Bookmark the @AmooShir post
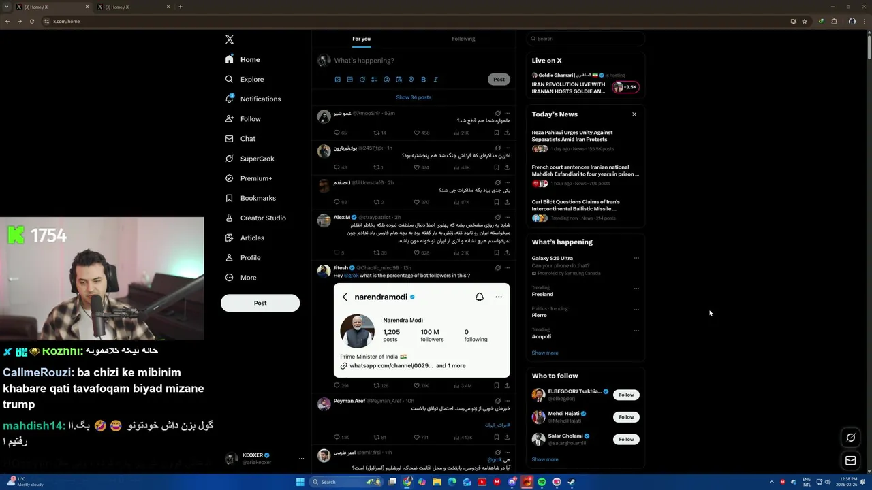Image resolution: width=872 pixels, height=490 pixels. click(x=496, y=133)
